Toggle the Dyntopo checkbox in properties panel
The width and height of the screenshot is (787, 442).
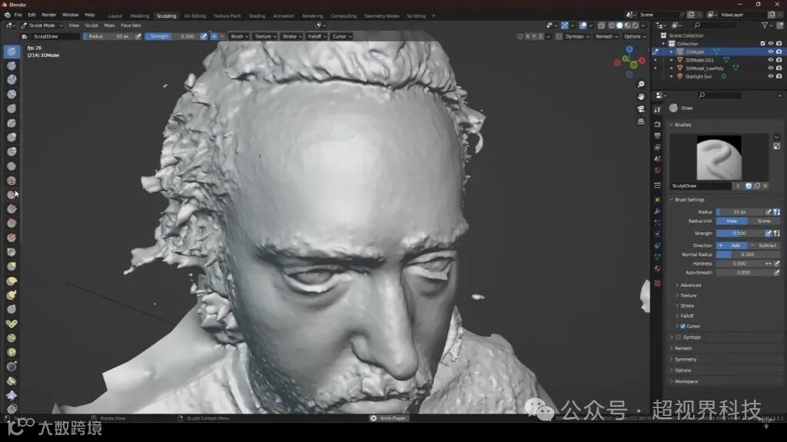click(x=678, y=337)
